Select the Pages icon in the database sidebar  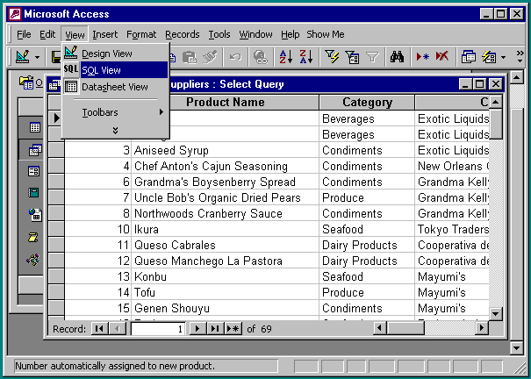click(x=34, y=215)
